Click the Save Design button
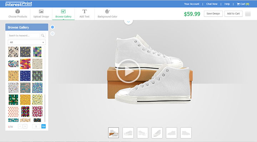Image resolution: width=257 pixels, height=142 pixels. 213,13
